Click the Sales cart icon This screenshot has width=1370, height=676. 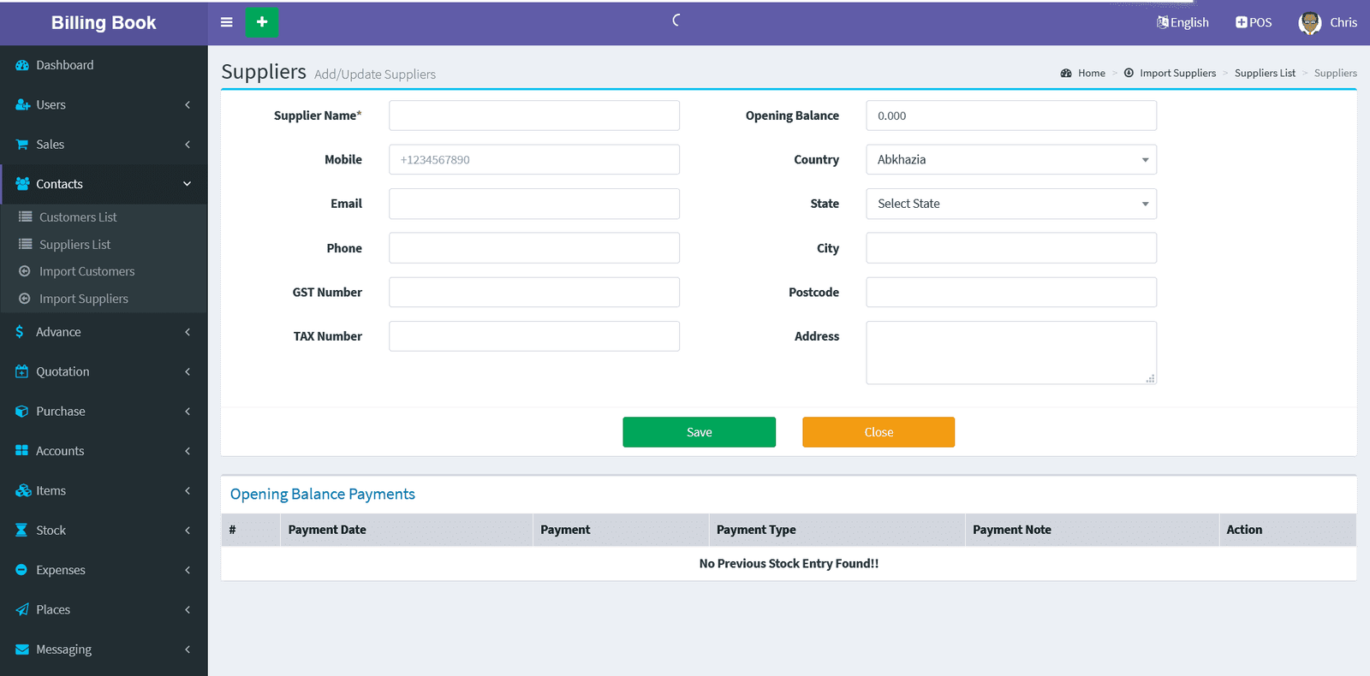click(22, 145)
